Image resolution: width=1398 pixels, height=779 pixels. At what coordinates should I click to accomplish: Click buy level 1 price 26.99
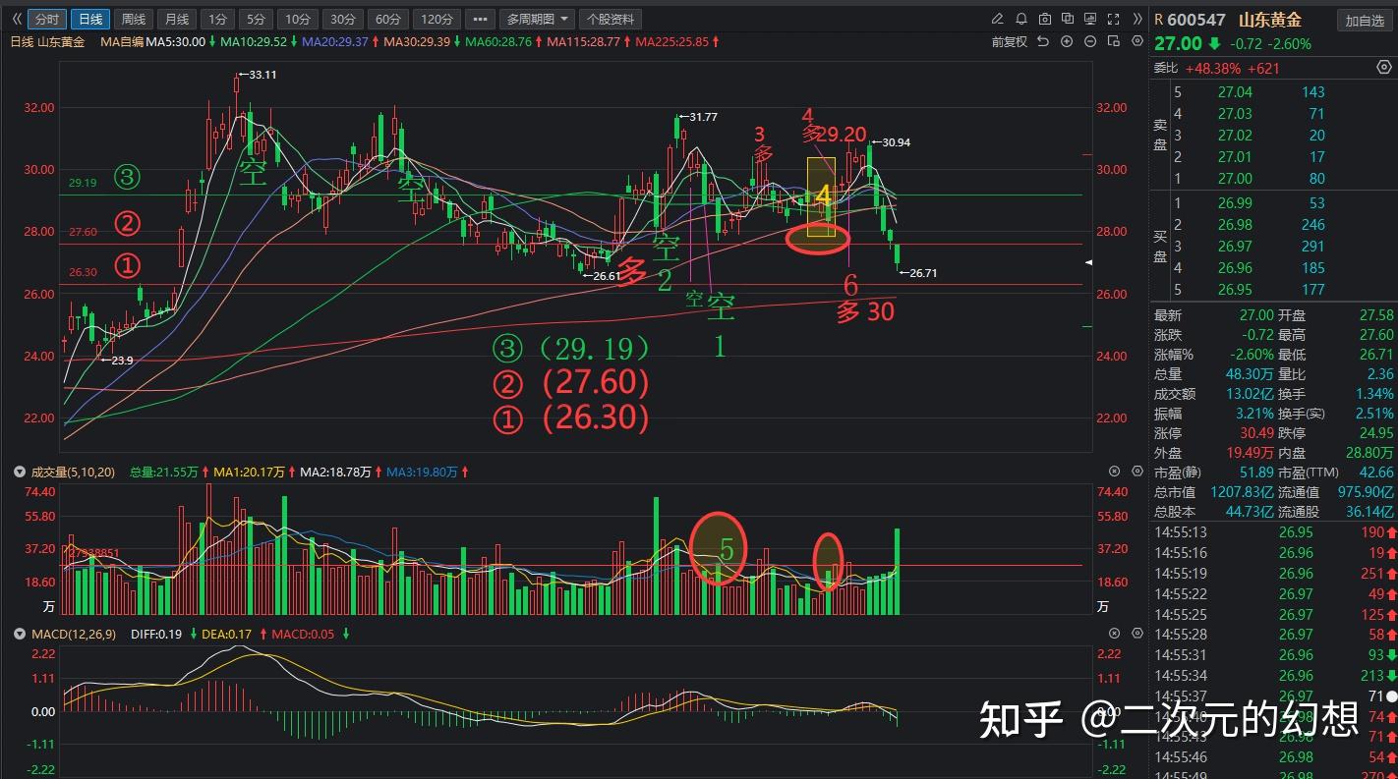[1235, 203]
